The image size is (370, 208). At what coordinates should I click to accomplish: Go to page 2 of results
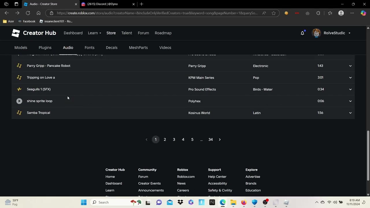(x=165, y=140)
